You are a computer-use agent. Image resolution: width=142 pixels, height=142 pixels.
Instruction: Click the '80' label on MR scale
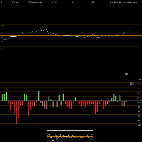coord(138,84)
